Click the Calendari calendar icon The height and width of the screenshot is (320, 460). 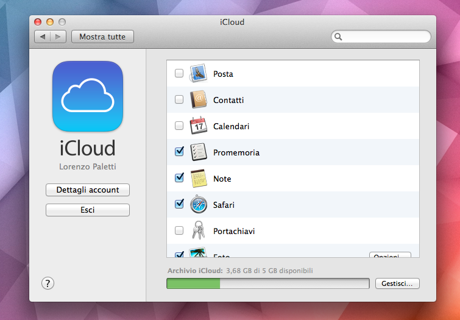[x=199, y=126]
